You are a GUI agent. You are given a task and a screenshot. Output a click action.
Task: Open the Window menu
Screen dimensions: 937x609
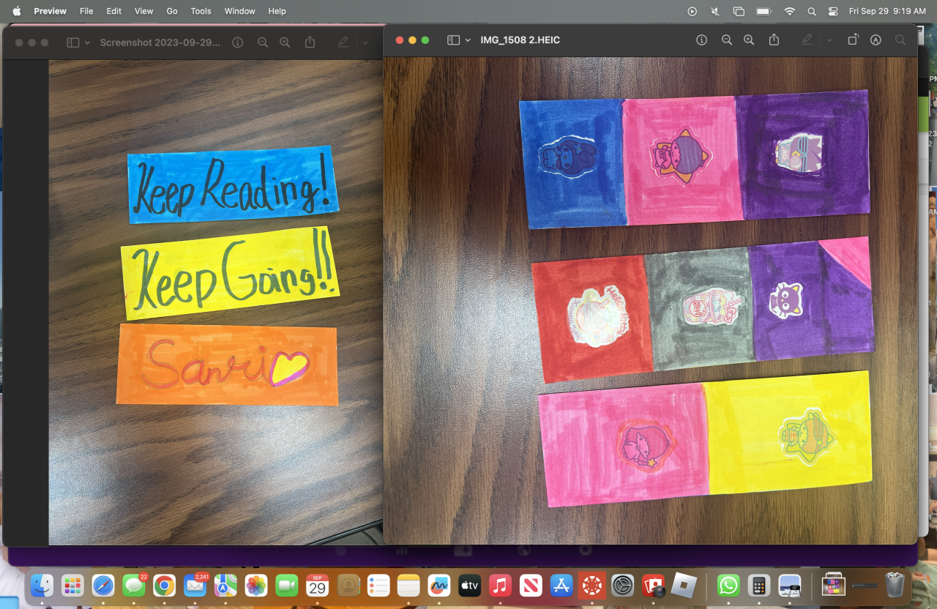point(240,11)
